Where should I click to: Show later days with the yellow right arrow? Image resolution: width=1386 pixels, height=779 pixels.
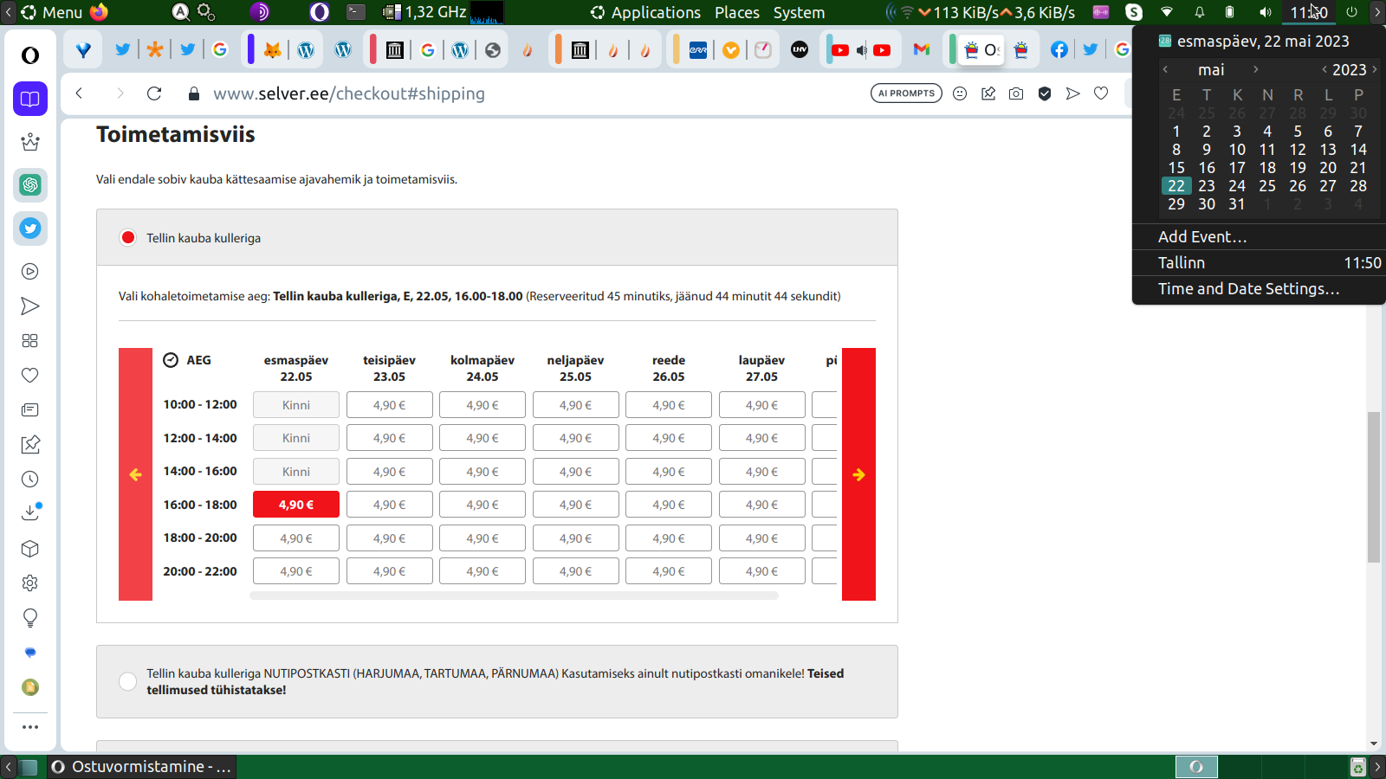(858, 474)
